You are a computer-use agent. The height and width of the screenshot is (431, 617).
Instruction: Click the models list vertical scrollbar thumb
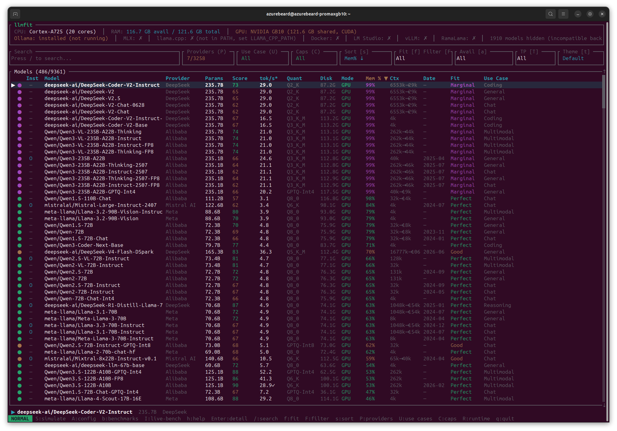pos(604,92)
